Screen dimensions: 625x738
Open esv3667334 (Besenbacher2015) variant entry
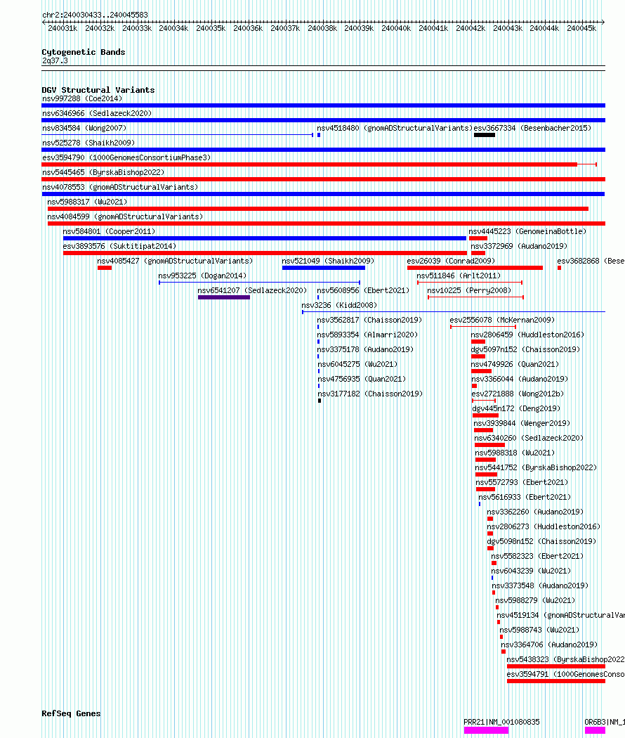click(532, 128)
